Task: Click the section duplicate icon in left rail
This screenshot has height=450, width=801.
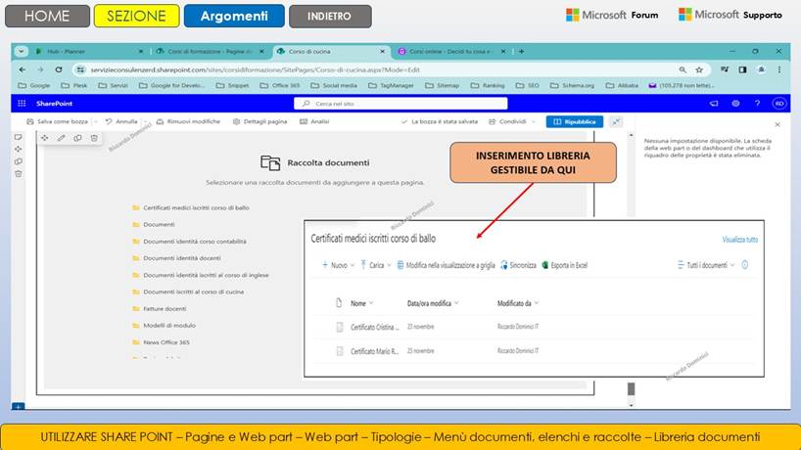Action: tap(19, 161)
